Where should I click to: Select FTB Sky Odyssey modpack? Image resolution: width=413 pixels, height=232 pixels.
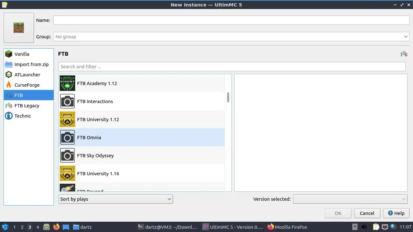point(142,156)
